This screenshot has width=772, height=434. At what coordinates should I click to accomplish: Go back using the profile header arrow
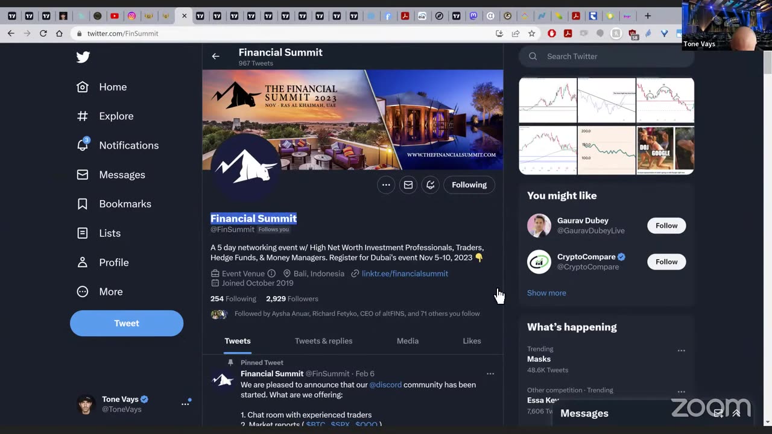(x=215, y=56)
